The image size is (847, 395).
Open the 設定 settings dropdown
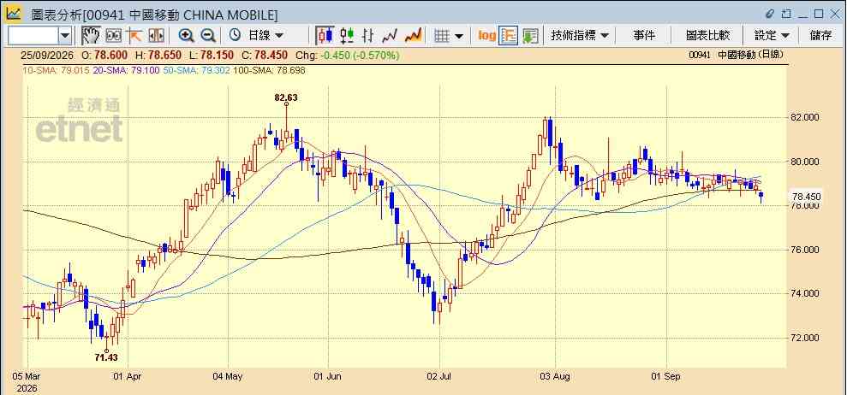[772, 36]
